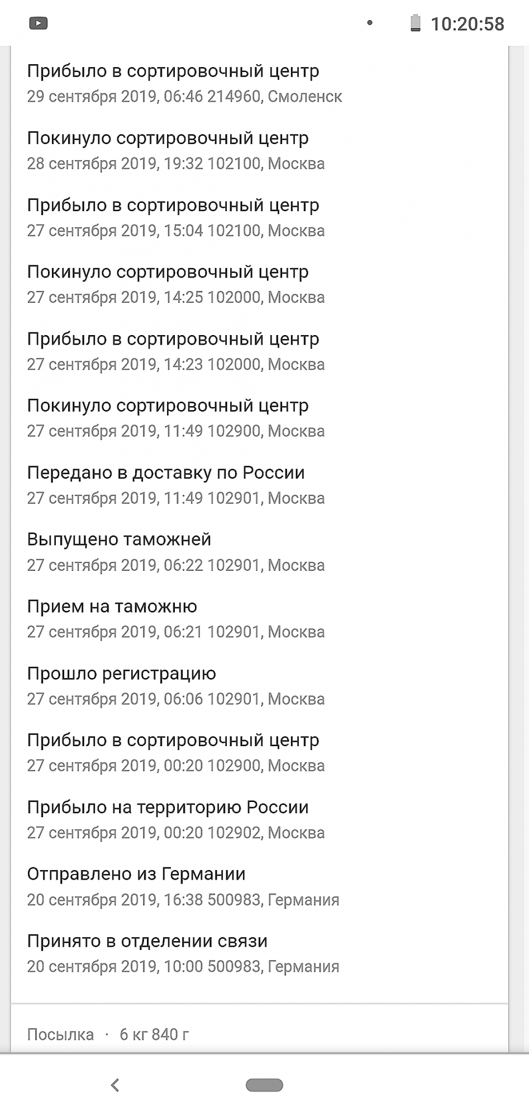Open 'Принято в отделении связи' entry
This screenshot has width=529, height=1117.
click(183, 954)
